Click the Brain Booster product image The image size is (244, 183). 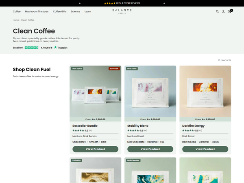(150, 170)
